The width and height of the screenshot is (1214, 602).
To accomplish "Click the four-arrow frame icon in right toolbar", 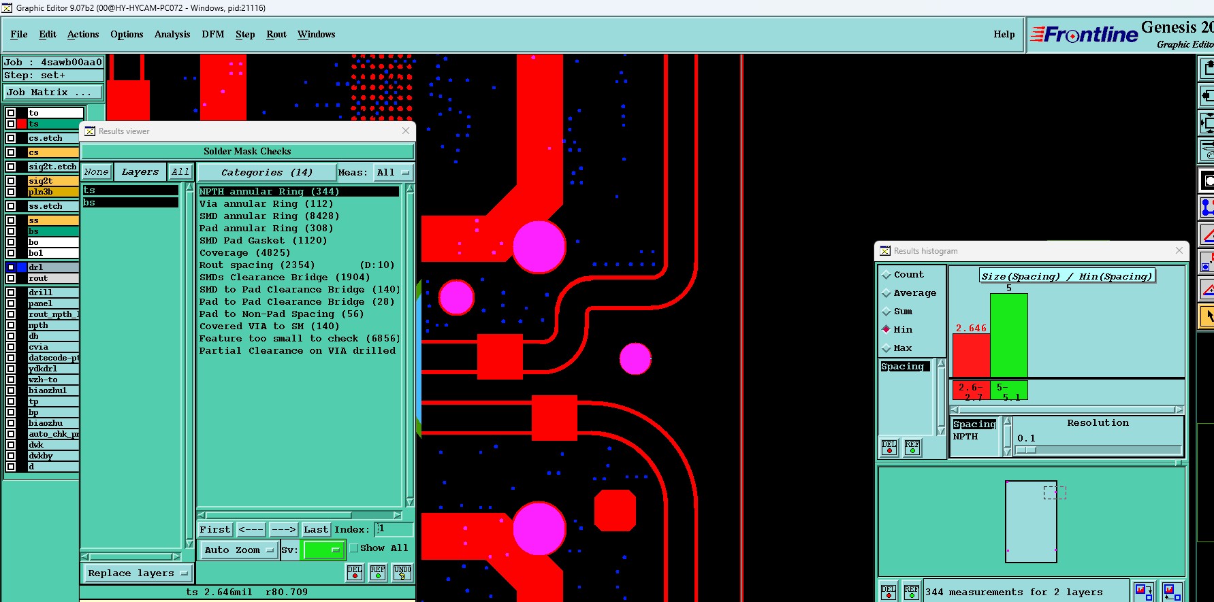I will pos(1207,123).
